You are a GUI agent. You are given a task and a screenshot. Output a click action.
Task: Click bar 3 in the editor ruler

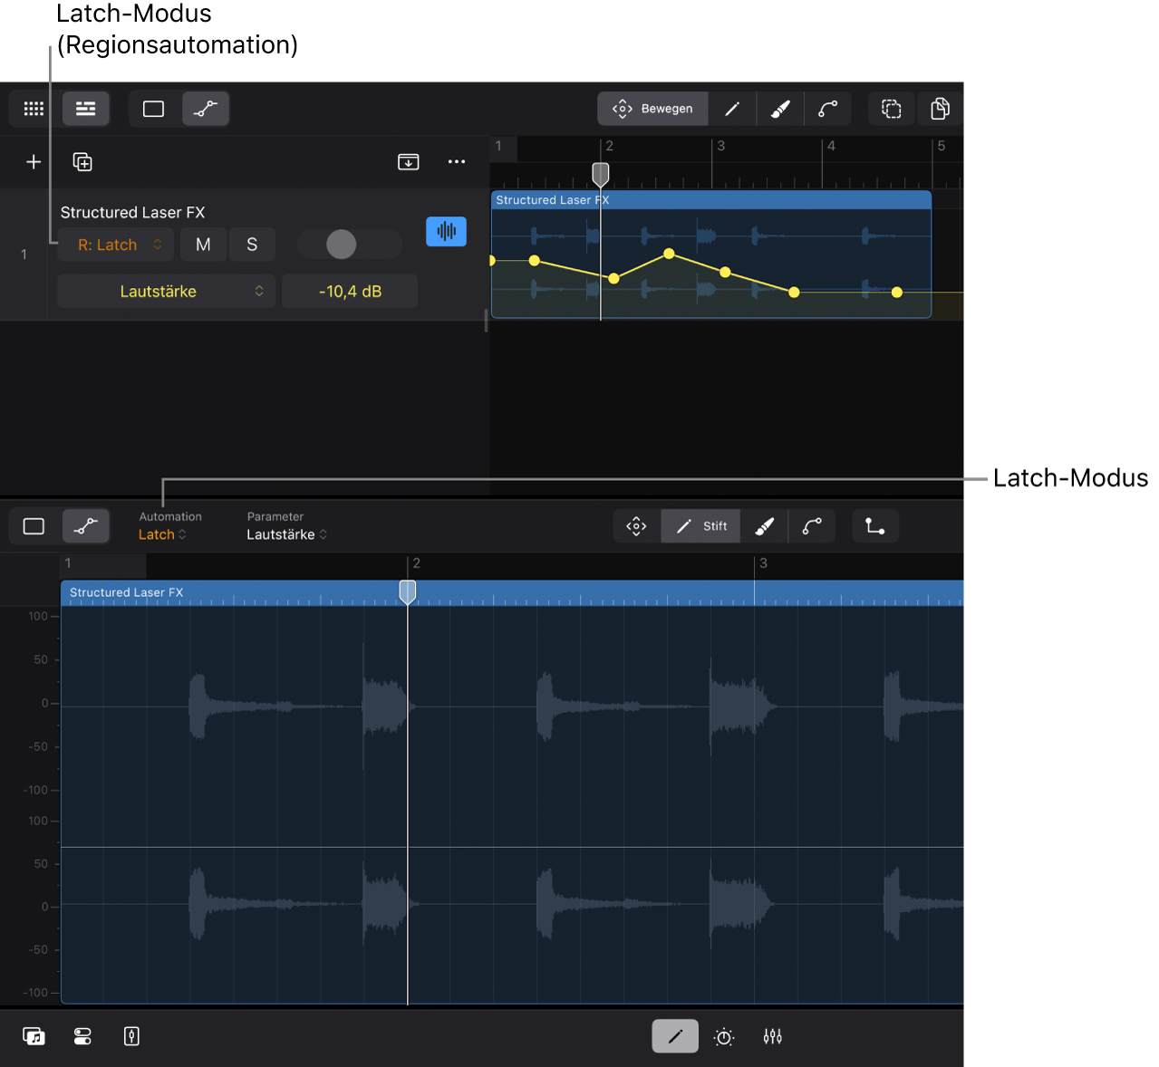763,563
